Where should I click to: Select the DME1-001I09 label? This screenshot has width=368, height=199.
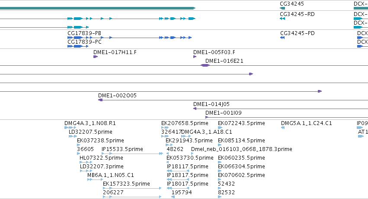coord(223,112)
